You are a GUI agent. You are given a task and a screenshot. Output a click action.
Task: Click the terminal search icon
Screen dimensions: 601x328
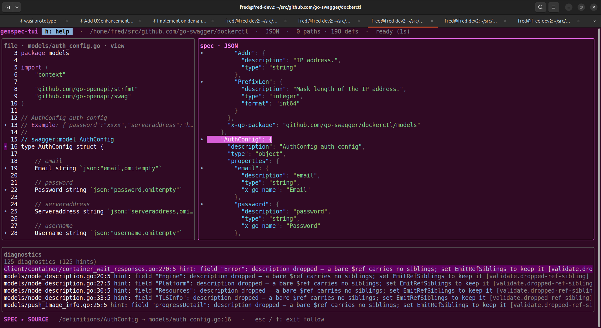[541, 7]
